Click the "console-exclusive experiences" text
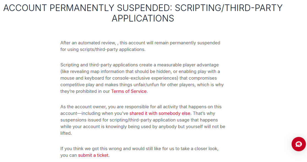The height and width of the screenshot is (162, 307). [144, 78]
